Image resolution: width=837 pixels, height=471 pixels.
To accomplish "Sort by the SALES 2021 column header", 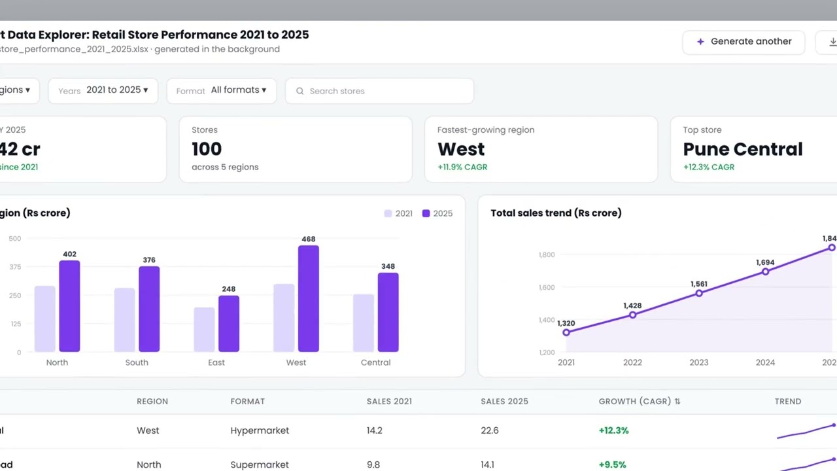I will point(389,401).
